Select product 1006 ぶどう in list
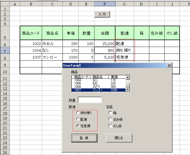The image size is (190, 155). coord(98,87)
